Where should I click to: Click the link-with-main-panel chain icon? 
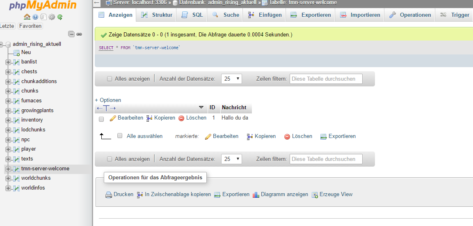pyautogui.click(x=79, y=34)
